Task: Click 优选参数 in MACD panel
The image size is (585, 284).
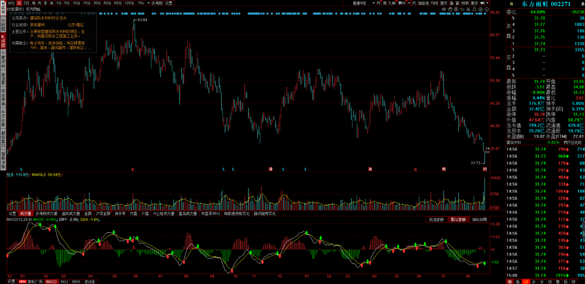Action: pyautogui.click(x=436, y=220)
